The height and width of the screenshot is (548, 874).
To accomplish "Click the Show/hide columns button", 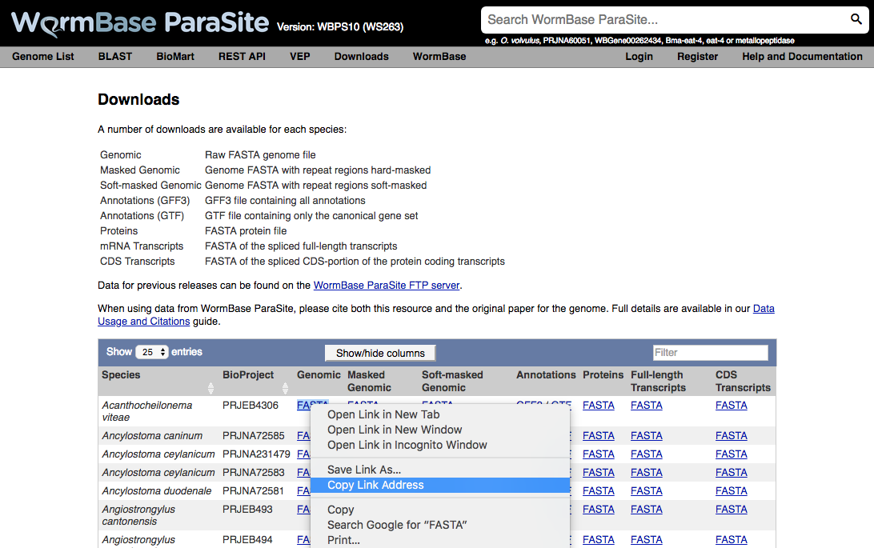I will click(379, 352).
